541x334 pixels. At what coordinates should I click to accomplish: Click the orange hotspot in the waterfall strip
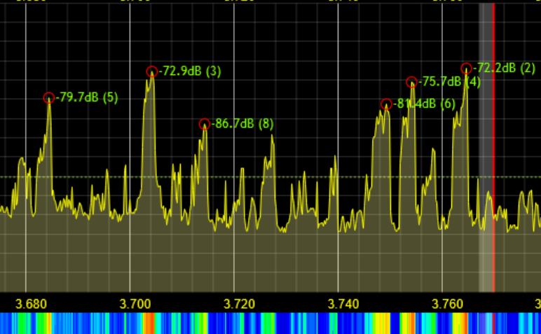(x=149, y=323)
